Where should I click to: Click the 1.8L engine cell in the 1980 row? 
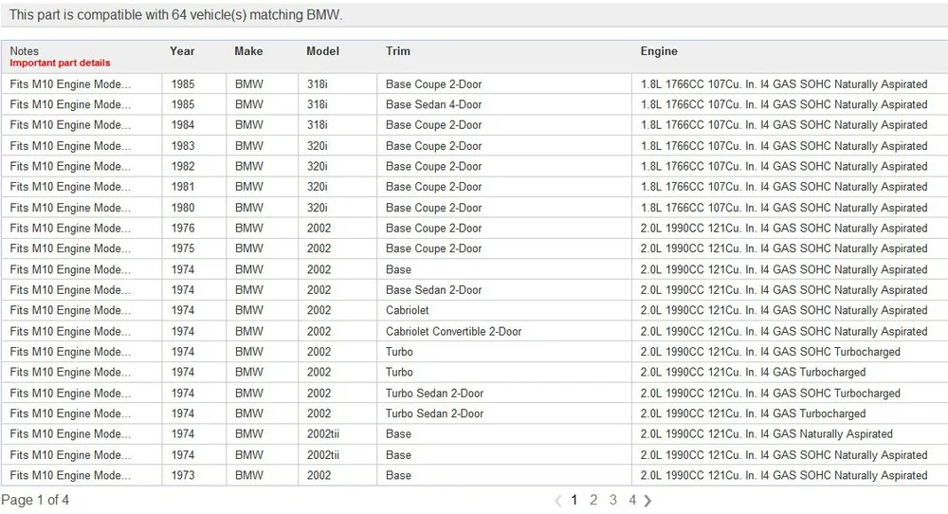pos(784,208)
